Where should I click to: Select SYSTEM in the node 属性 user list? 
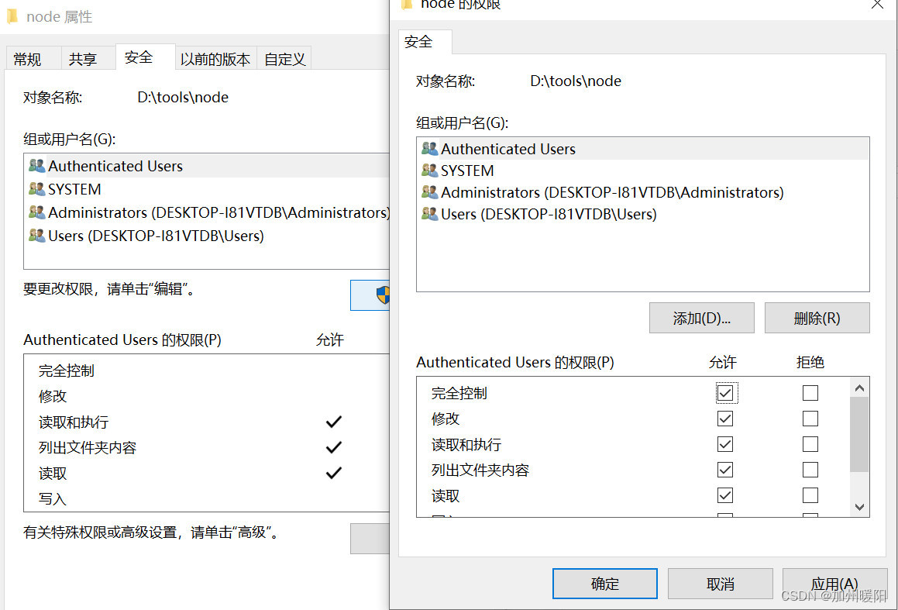pos(75,188)
